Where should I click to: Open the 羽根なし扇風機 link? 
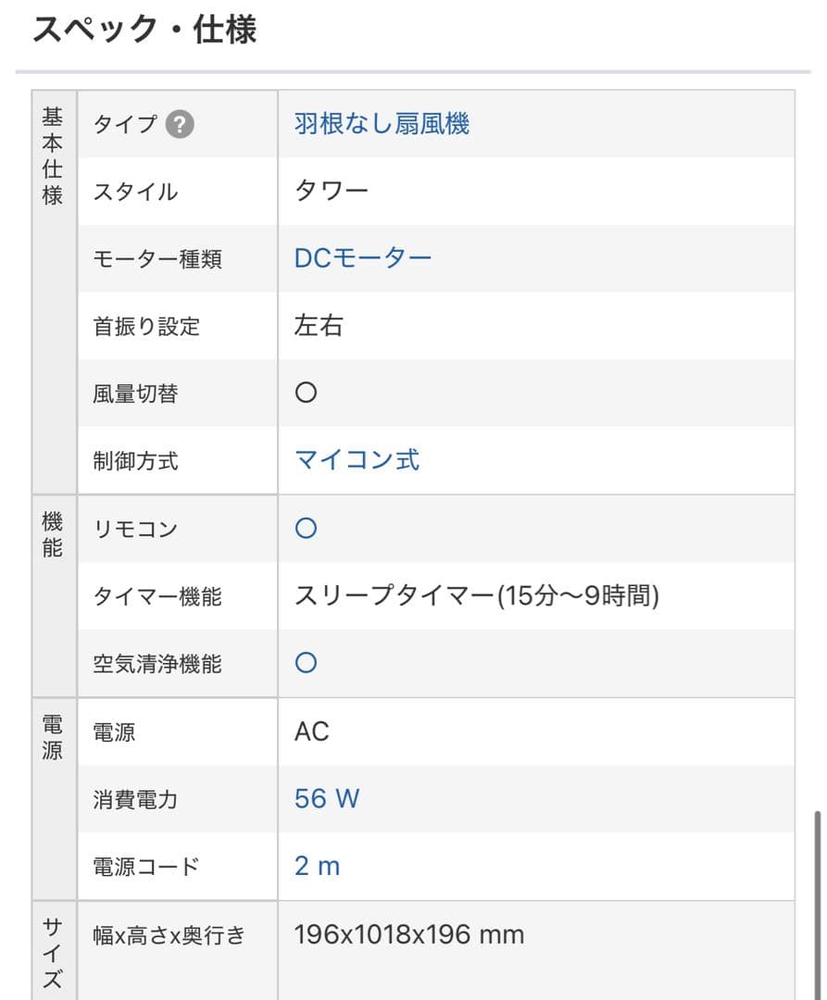[x=382, y=124]
